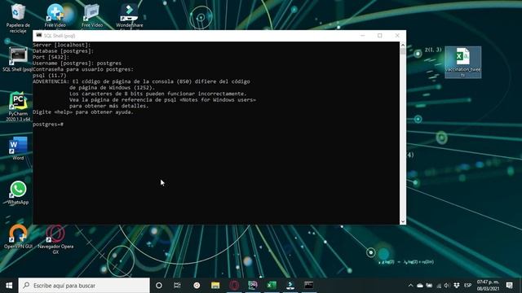Open the first Free Video desktop shortcut
This screenshot has width=522, height=293.
55,15
